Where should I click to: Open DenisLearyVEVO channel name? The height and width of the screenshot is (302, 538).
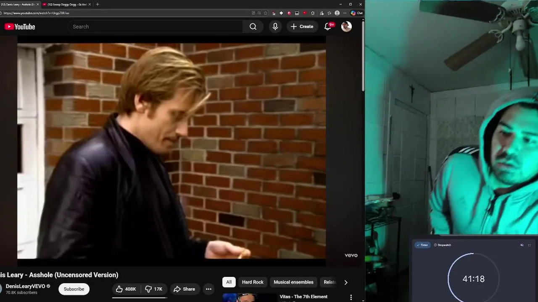point(25,286)
